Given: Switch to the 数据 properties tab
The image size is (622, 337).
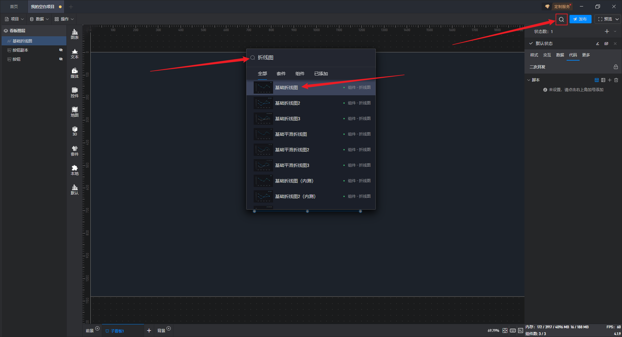Looking at the screenshot, I should click(x=560, y=55).
